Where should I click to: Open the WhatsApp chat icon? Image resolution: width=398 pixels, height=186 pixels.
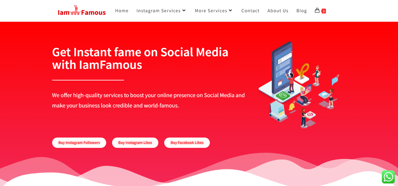[x=388, y=177]
